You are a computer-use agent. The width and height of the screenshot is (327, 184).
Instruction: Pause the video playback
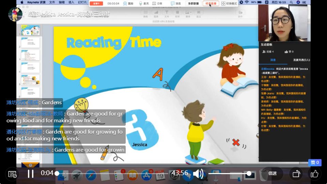(31, 173)
